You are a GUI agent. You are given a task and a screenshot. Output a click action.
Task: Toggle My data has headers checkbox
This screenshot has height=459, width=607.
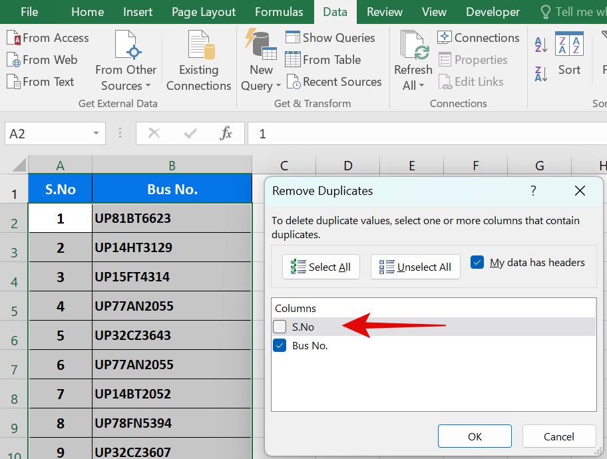(x=477, y=262)
